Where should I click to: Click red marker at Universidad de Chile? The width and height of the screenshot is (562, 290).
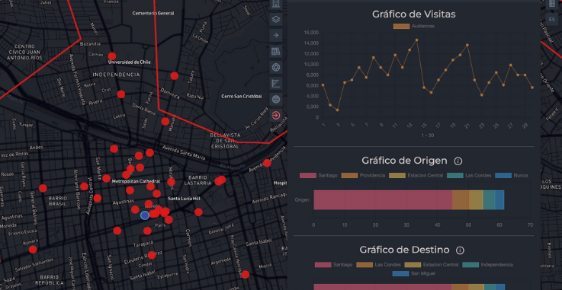(x=112, y=56)
